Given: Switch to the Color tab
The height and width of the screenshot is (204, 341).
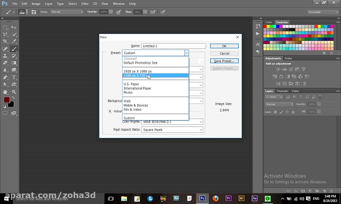Looking at the screenshot, I should pyautogui.click(x=268, y=22).
